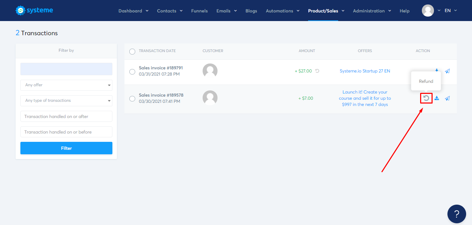Click the send invoice icon for #189578
Viewport: 472px width, 225px height.
point(447,98)
